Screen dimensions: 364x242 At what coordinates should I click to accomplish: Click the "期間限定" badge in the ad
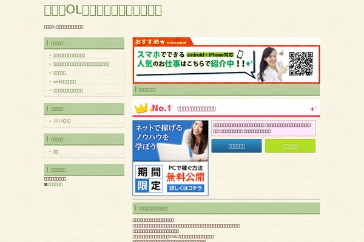click(149, 179)
